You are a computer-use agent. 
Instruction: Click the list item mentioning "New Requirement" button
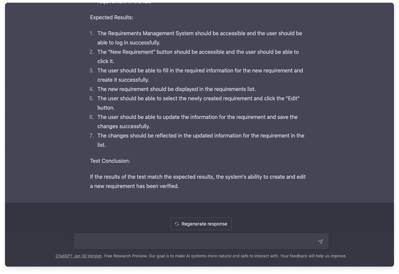[x=198, y=56]
